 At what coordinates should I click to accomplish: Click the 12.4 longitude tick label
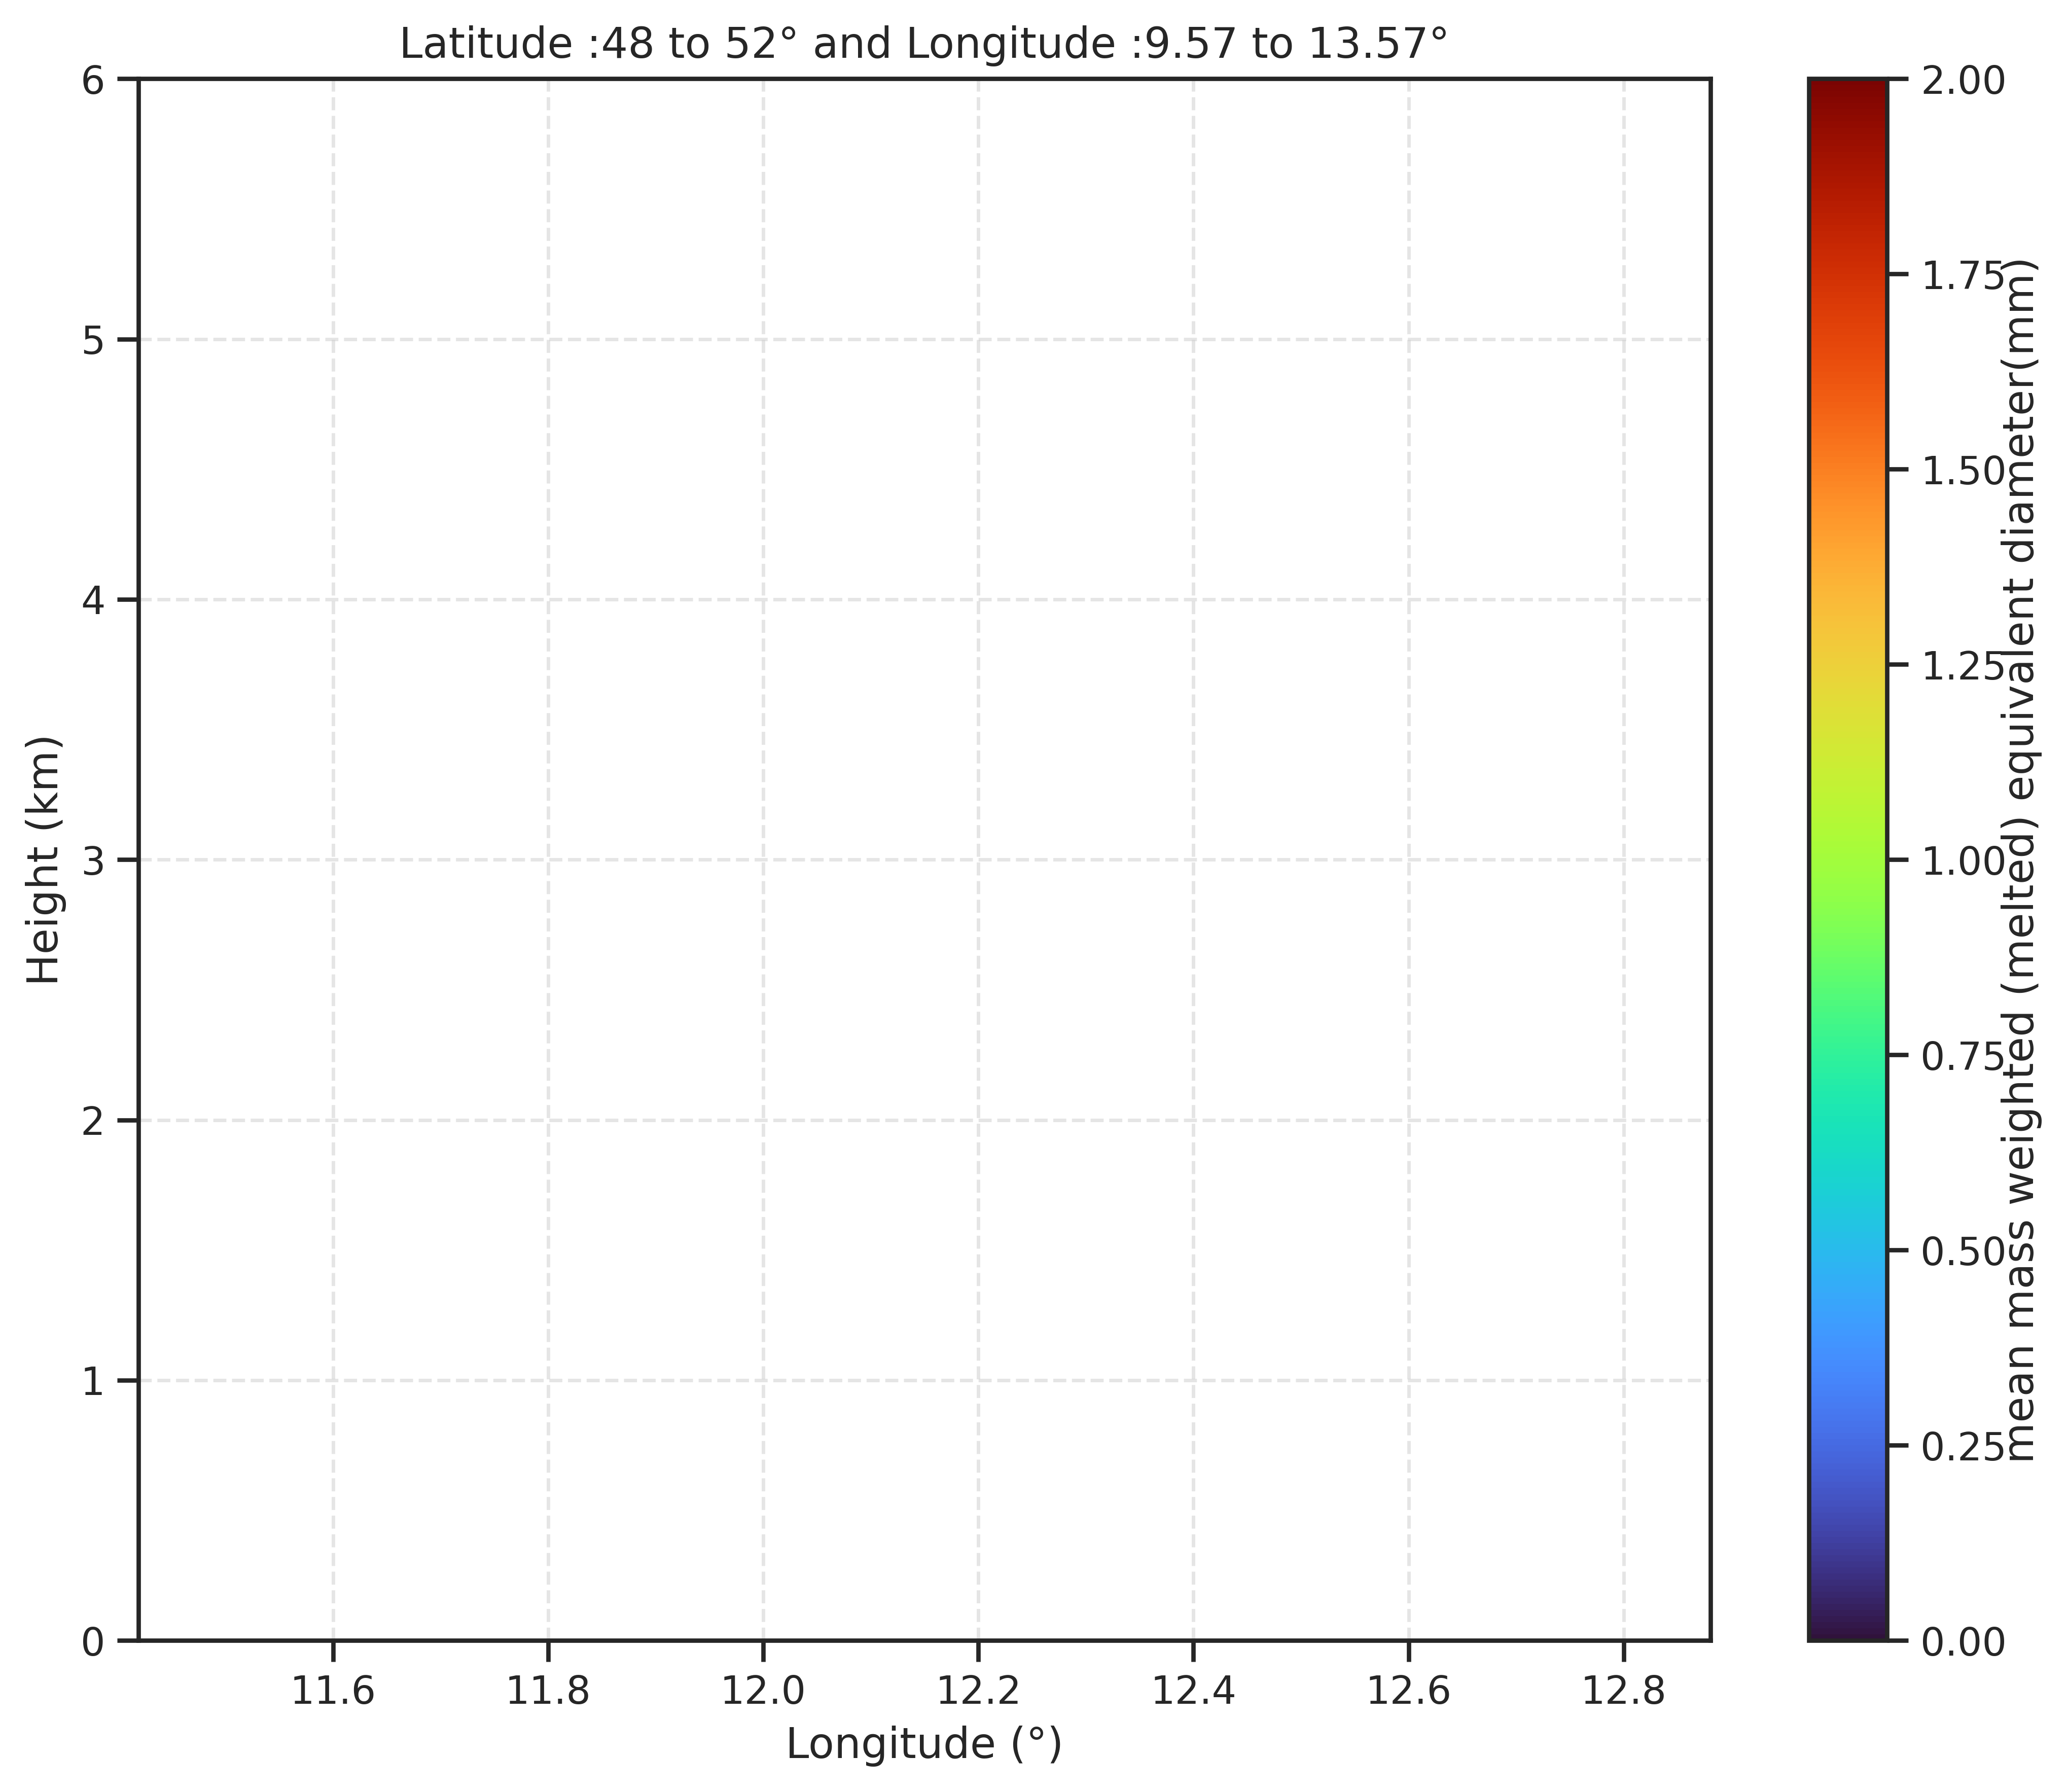coord(1193,1691)
